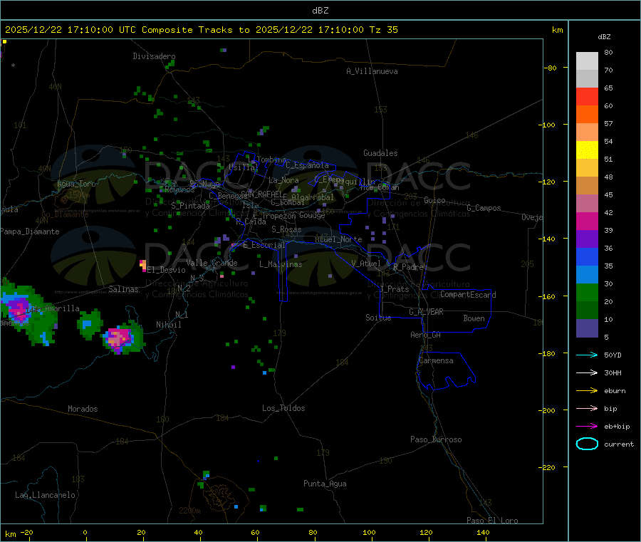
Task: Click the Pampa_Diamante place label
Action: (x=30, y=231)
